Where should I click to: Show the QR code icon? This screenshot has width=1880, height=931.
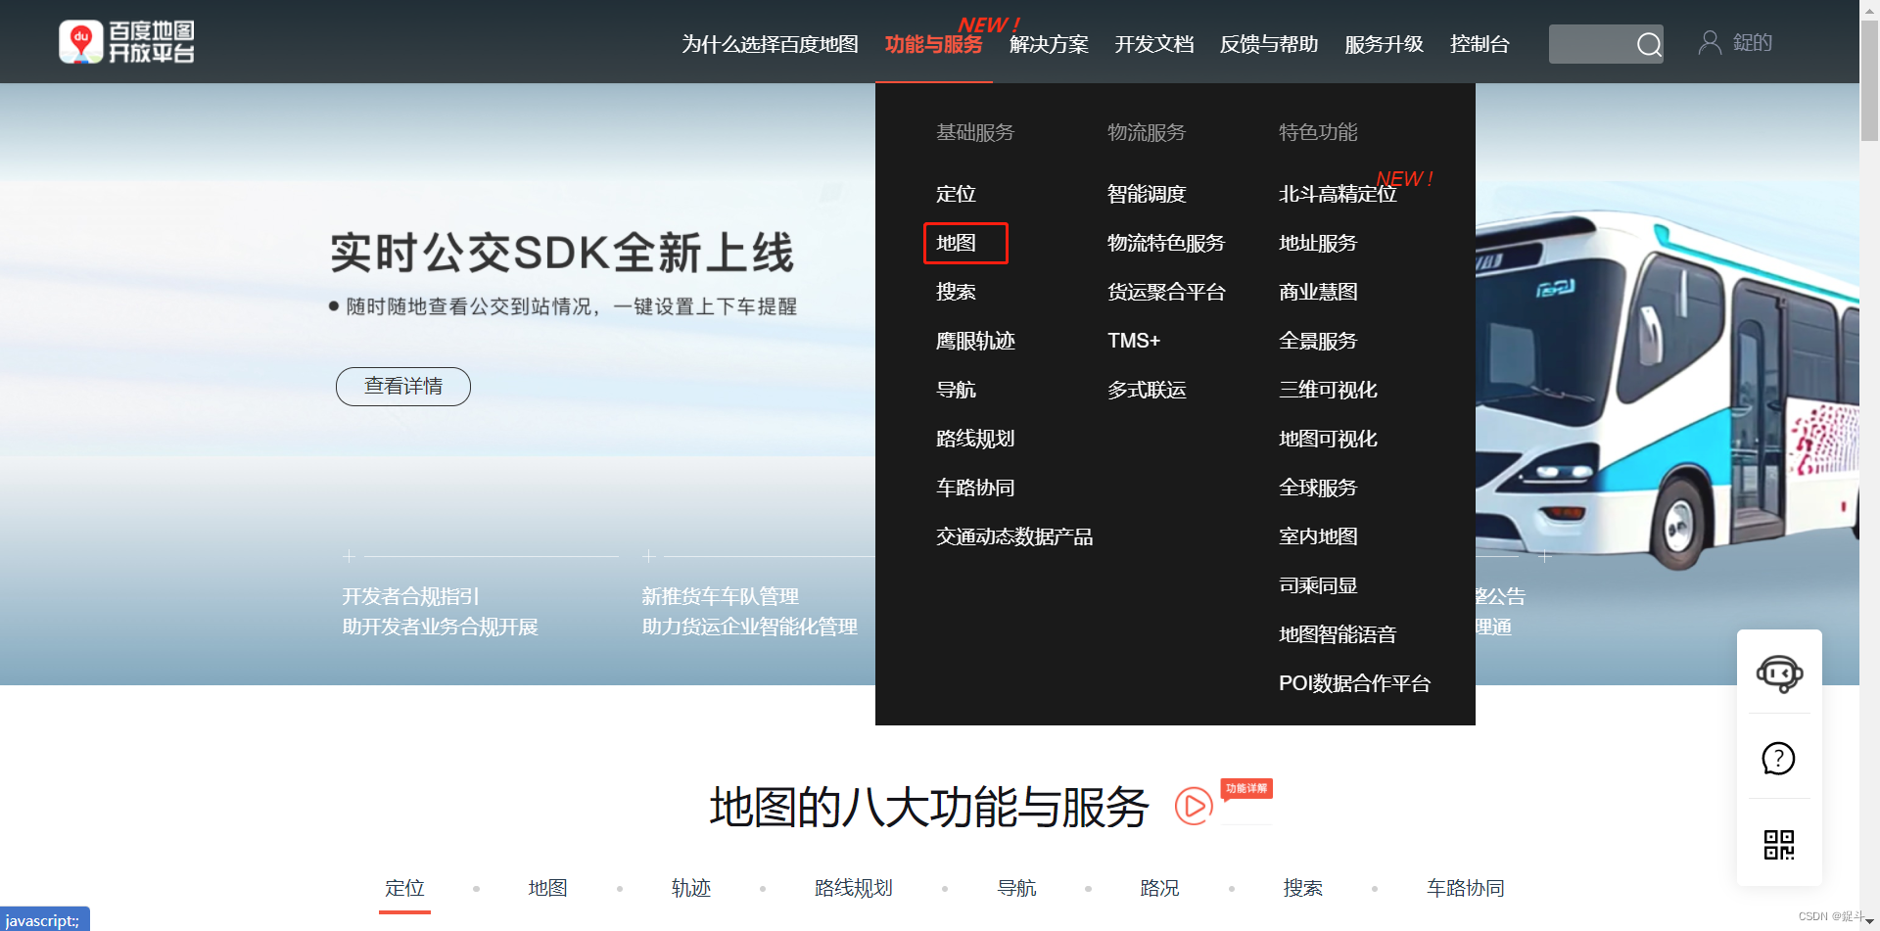pyautogui.click(x=1778, y=844)
